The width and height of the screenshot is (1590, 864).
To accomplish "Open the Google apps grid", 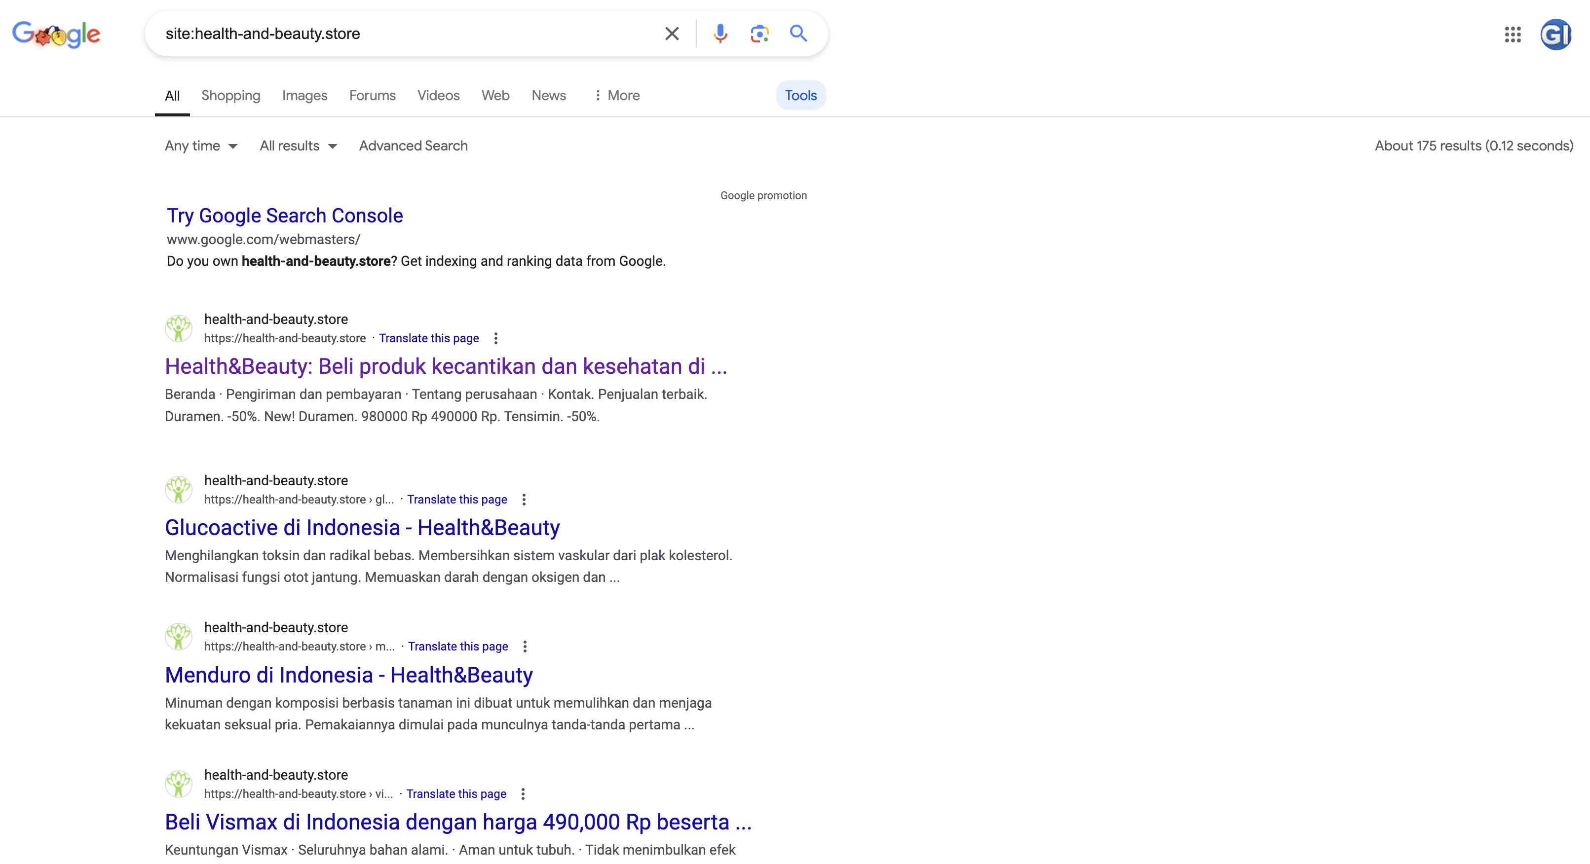I will (x=1512, y=35).
